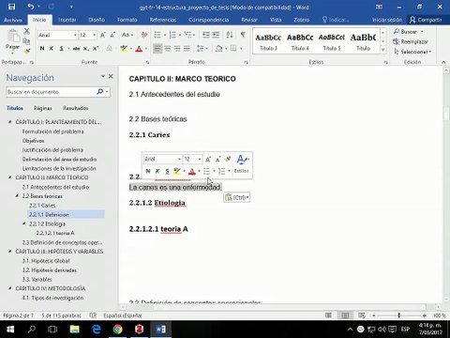450x338 pixels.
Task: Apply Título 4 style
Action: 300,42
